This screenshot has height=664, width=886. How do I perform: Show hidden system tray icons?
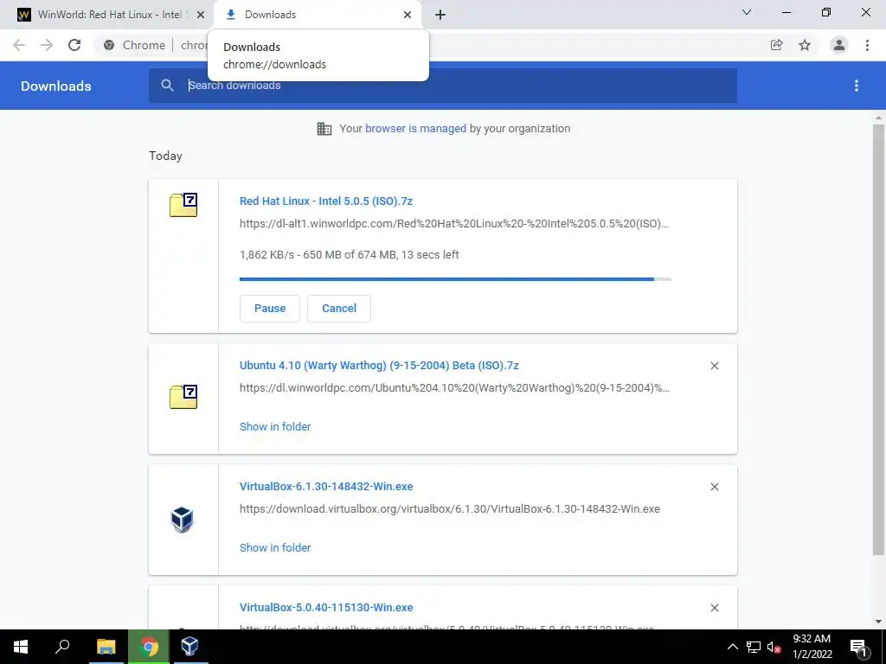coord(732,647)
